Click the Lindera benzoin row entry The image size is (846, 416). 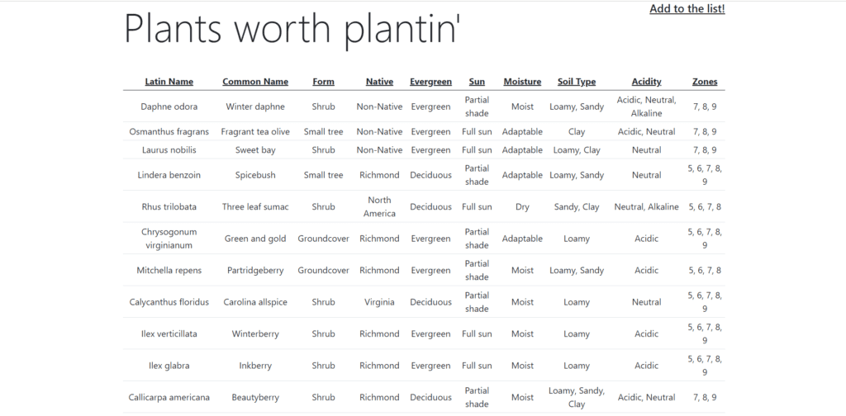tap(169, 175)
